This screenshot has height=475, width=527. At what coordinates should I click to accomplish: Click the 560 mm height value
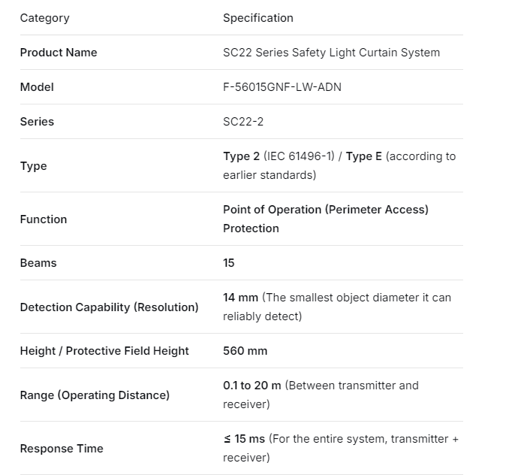click(x=245, y=351)
